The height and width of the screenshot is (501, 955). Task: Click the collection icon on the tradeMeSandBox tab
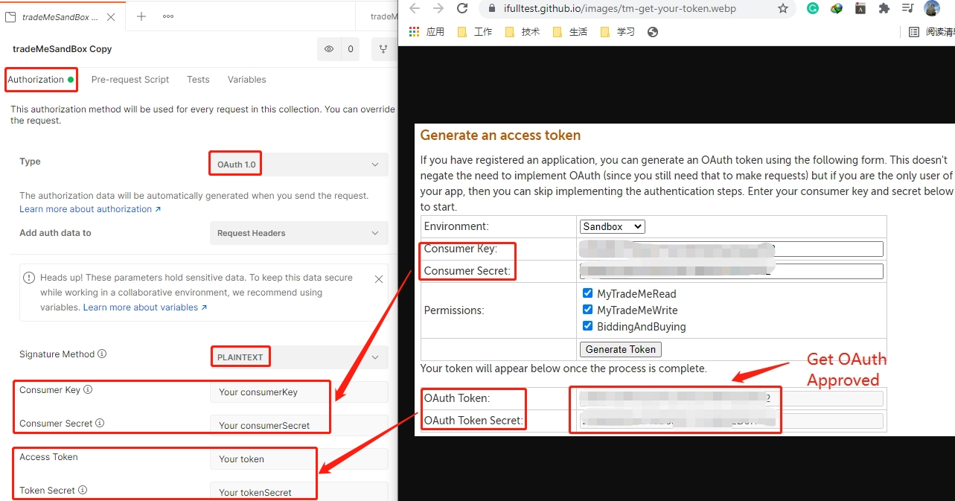(11, 17)
